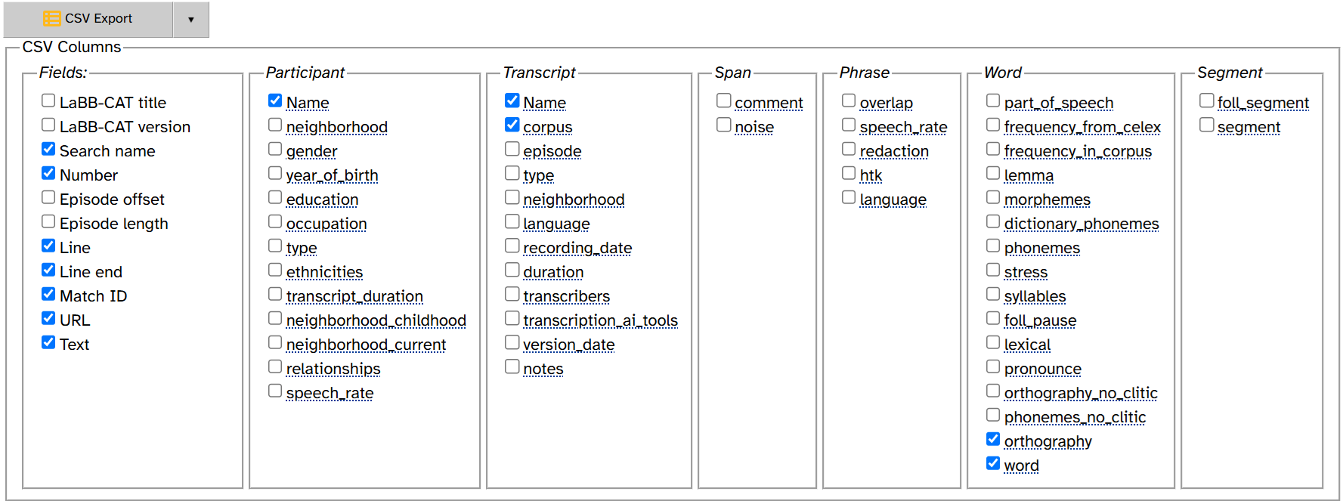Check the Span noise checkbox

(724, 125)
